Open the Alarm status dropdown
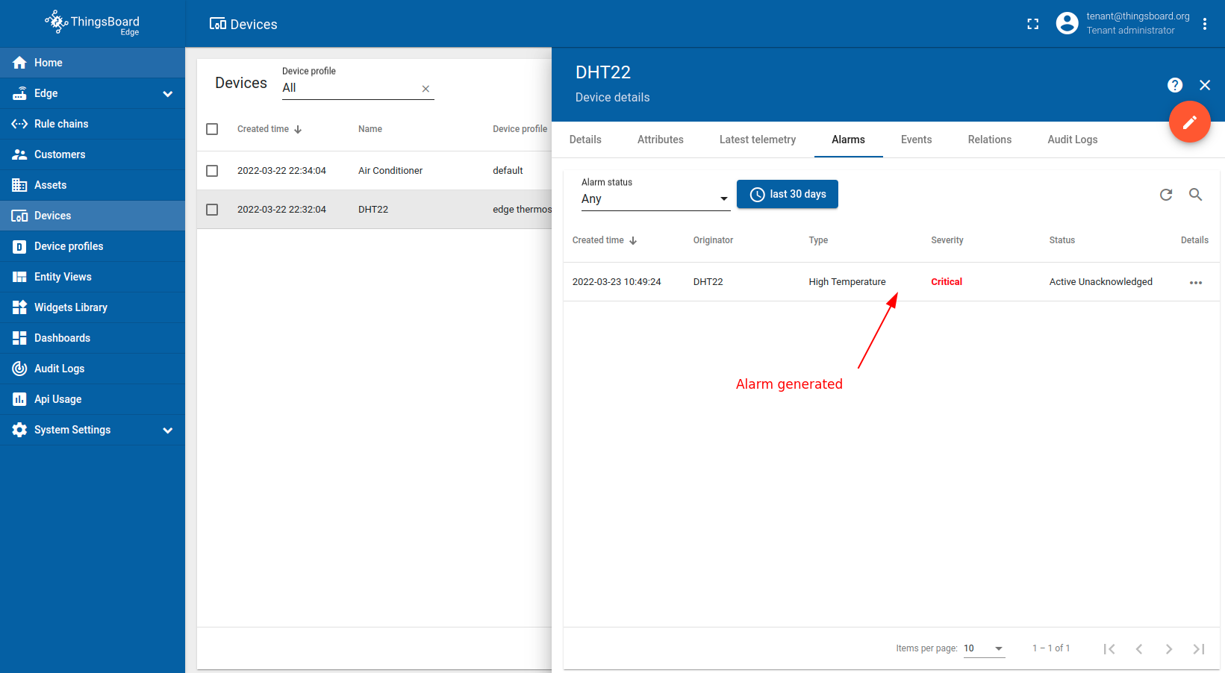 tap(655, 198)
